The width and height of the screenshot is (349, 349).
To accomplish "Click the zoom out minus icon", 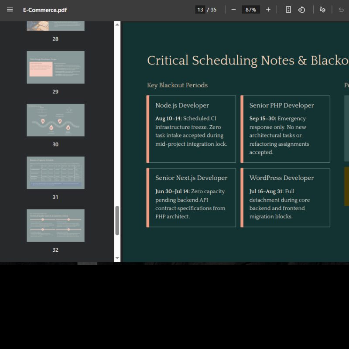I will point(233,10).
